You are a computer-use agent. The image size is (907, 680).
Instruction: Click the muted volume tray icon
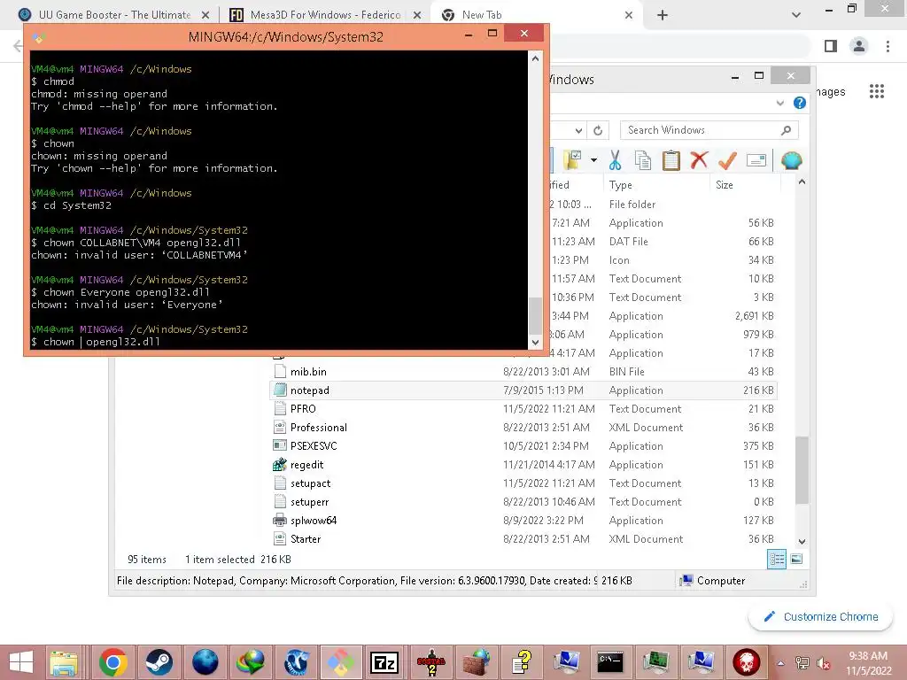(x=823, y=663)
